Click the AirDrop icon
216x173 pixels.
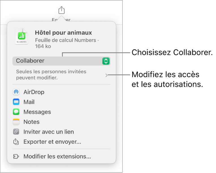point(16,92)
